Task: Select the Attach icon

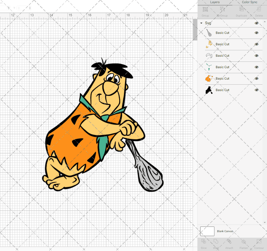Action: click(229, 243)
